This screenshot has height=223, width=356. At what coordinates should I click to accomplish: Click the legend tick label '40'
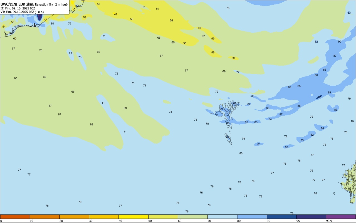(120, 221)
